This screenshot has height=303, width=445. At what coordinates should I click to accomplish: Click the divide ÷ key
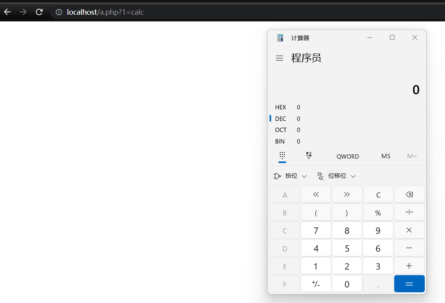409,212
